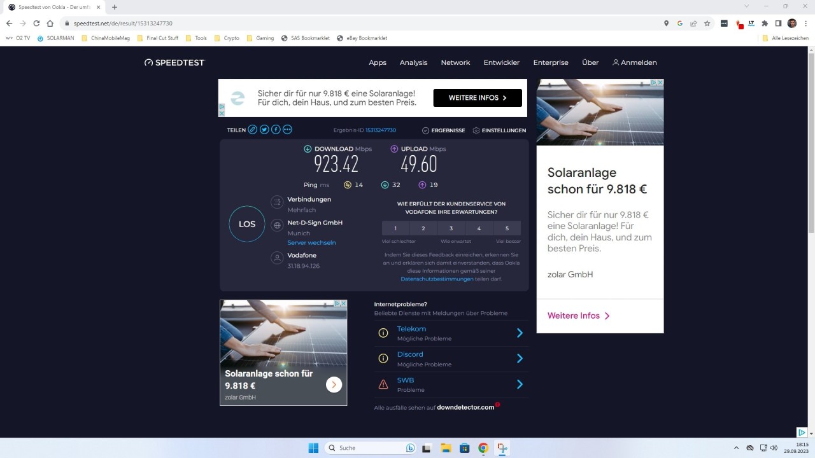815x458 pixels.
Task: Open more sharing options ellipsis icon
Action: tap(287, 130)
